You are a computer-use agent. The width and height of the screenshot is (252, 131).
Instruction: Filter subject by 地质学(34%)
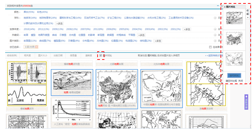click(30, 18)
